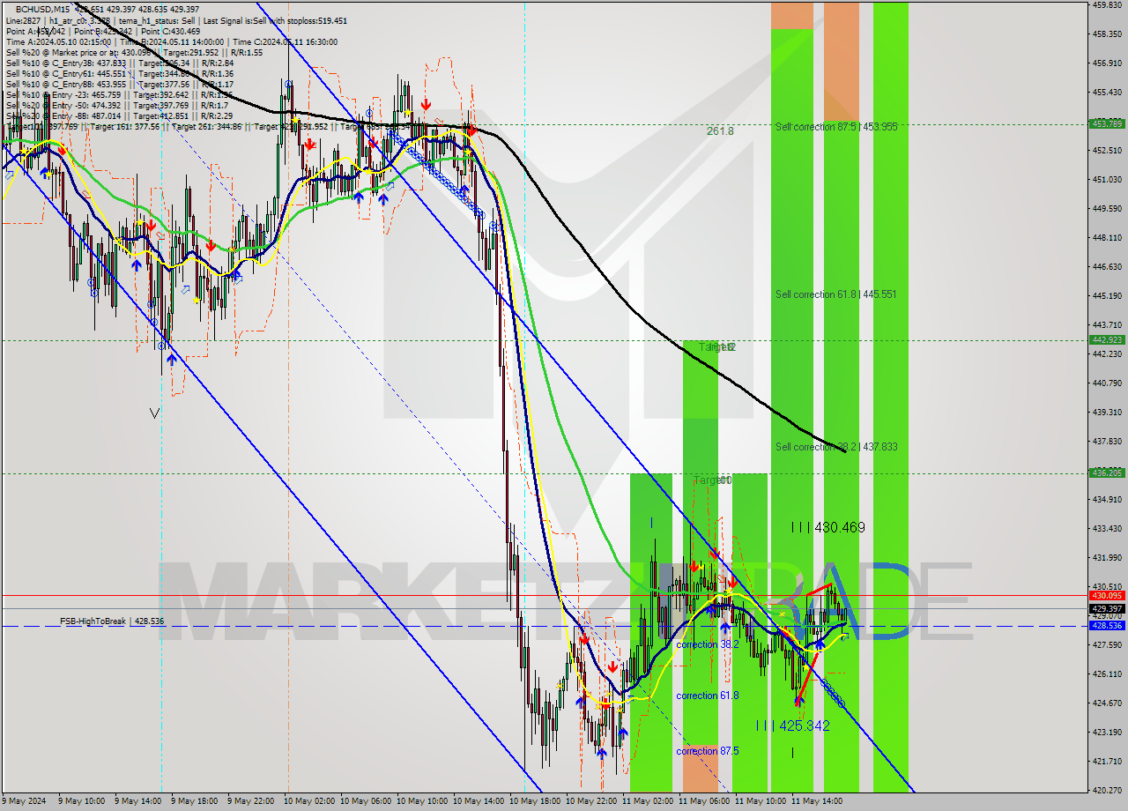The height and width of the screenshot is (811, 1128).
Task: Click 443.710 on the price axis
Action: point(1107,324)
